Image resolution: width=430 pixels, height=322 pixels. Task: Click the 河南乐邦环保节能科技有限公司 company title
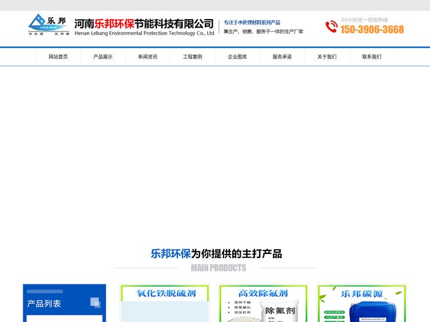point(144,24)
